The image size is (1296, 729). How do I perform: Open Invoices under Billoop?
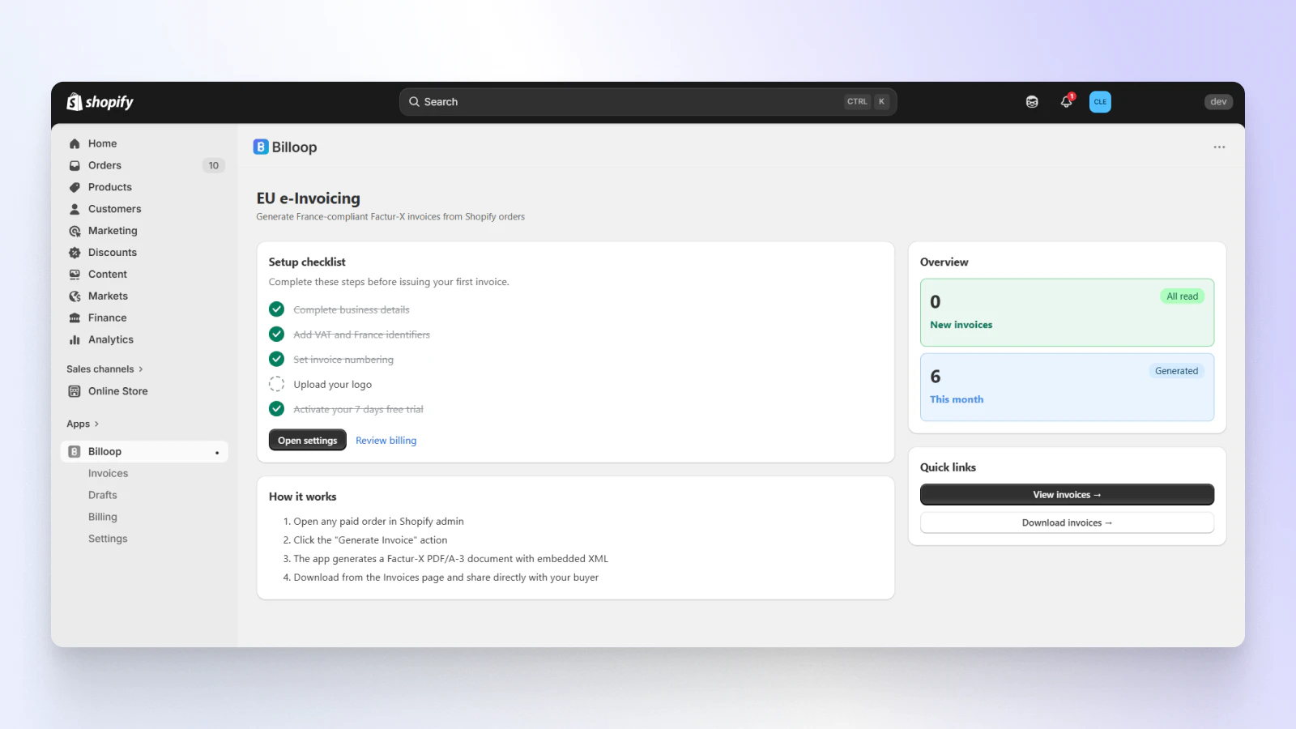click(x=108, y=474)
